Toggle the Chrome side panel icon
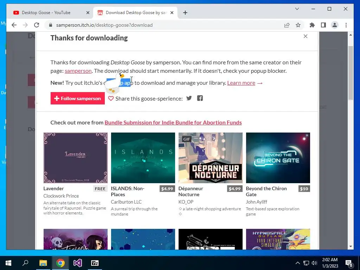The image size is (360, 270). tap(323, 25)
